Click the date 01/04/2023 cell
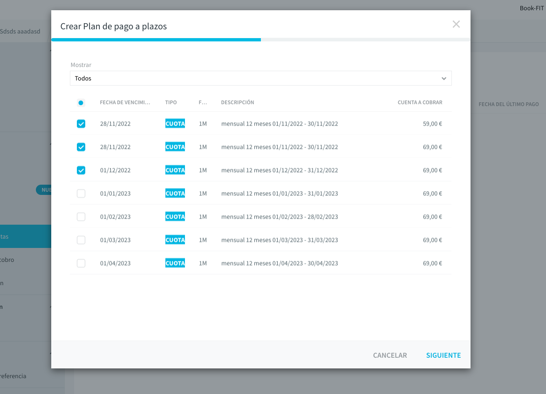This screenshot has width=546, height=394. [x=115, y=263]
